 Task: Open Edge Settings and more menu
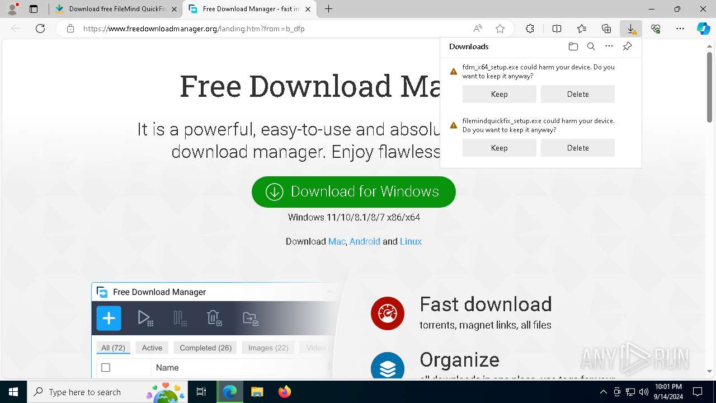point(680,29)
